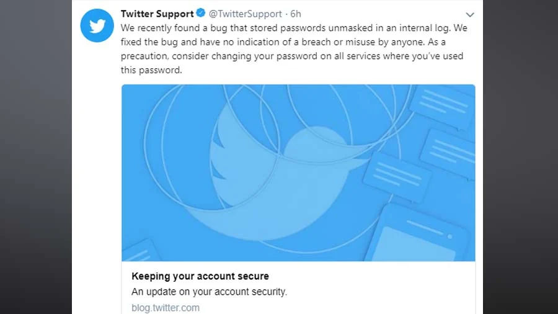This screenshot has height=314, width=558.
Task: Open the 6h tweet timestamp
Action: point(296,14)
